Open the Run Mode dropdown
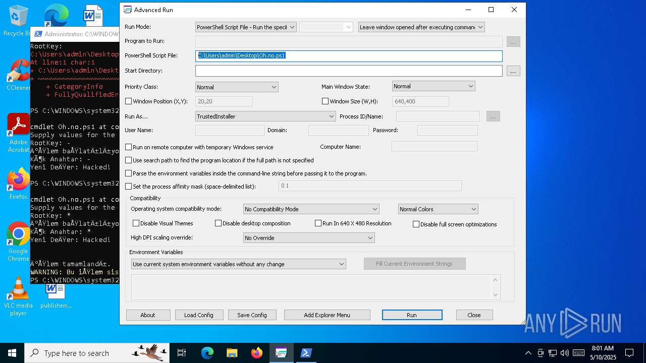 [x=246, y=27]
